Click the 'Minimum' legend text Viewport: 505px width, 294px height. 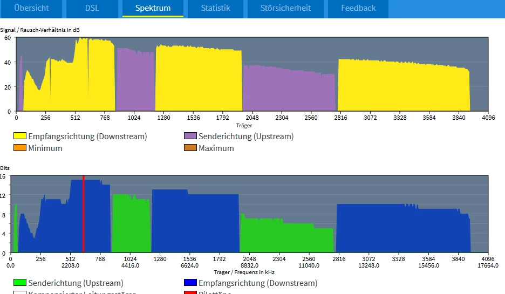(45, 148)
